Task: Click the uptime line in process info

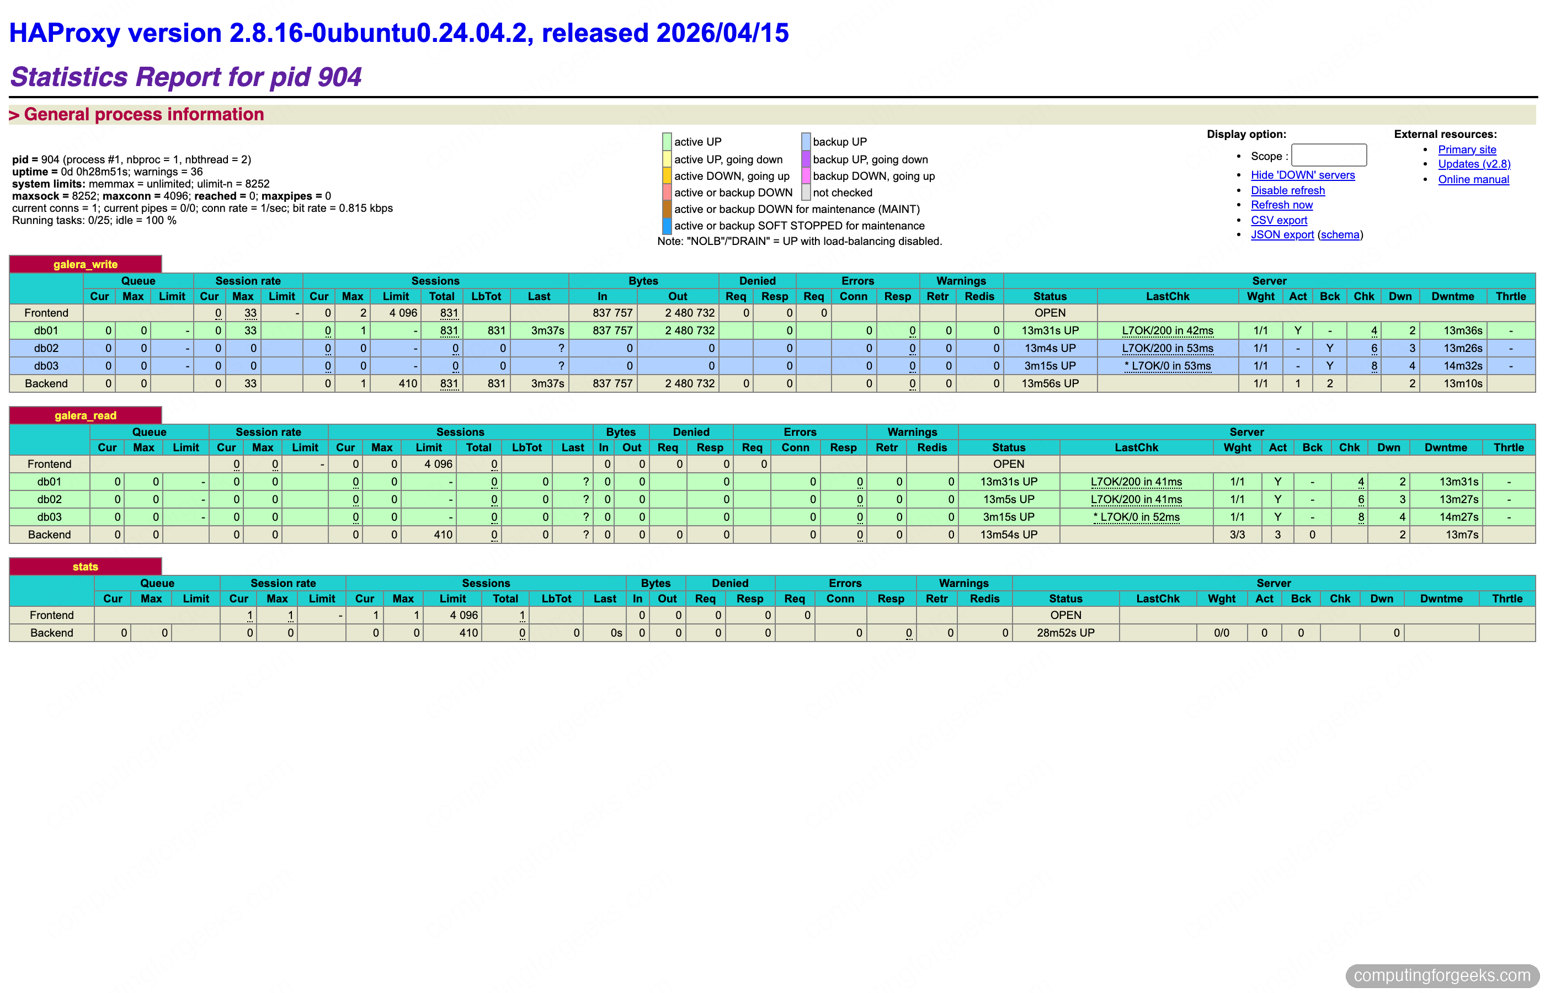Action: coord(107,172)
